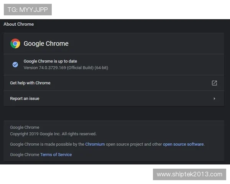
Task: Click 'Google Chrome is up to date' text
Action: click(50, 61)
